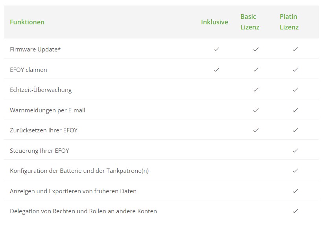The height and width of the screenshot is (240, 323).
Task: Select the Platin Lizenz column header
Action: [289, 22]
